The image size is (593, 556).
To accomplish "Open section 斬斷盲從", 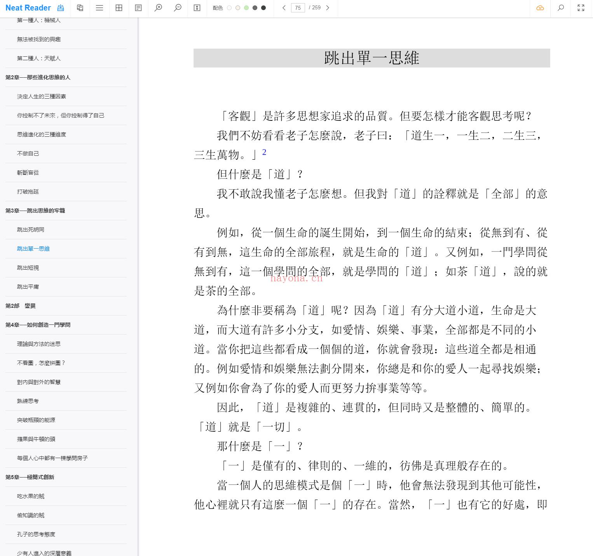I will (x=28, y=173).
